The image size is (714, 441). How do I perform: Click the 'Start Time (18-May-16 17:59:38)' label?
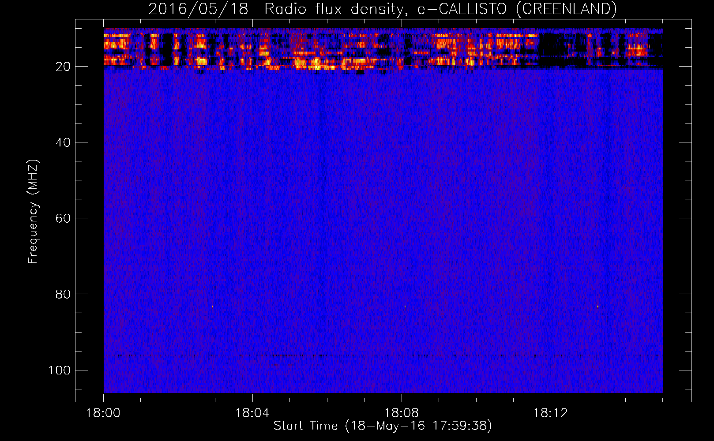(383, 426)
